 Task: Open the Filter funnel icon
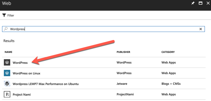[4, 15]
